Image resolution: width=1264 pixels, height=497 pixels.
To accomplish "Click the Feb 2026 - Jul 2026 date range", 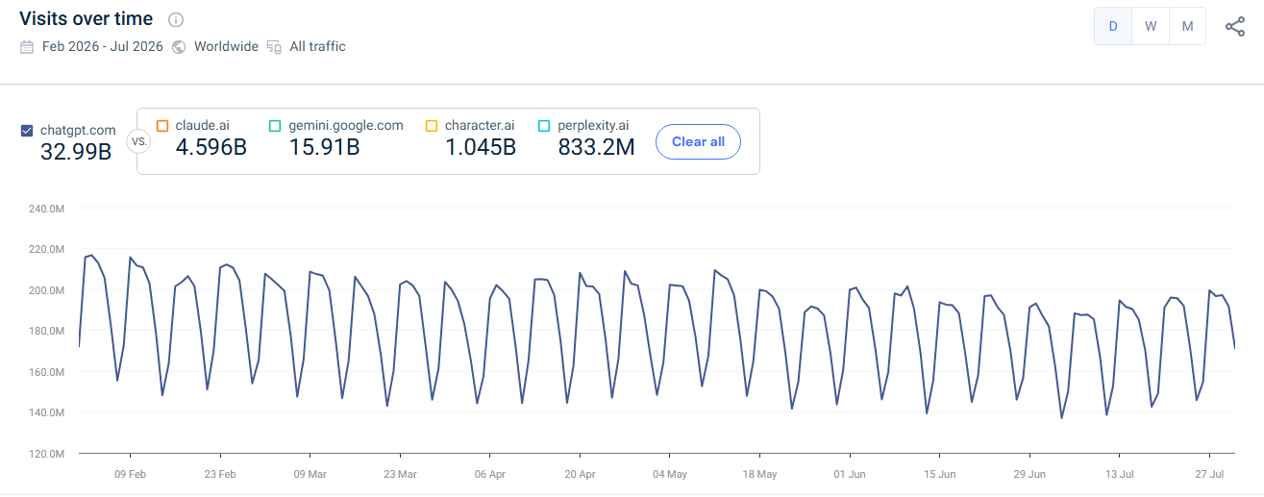I will [103, 46].
